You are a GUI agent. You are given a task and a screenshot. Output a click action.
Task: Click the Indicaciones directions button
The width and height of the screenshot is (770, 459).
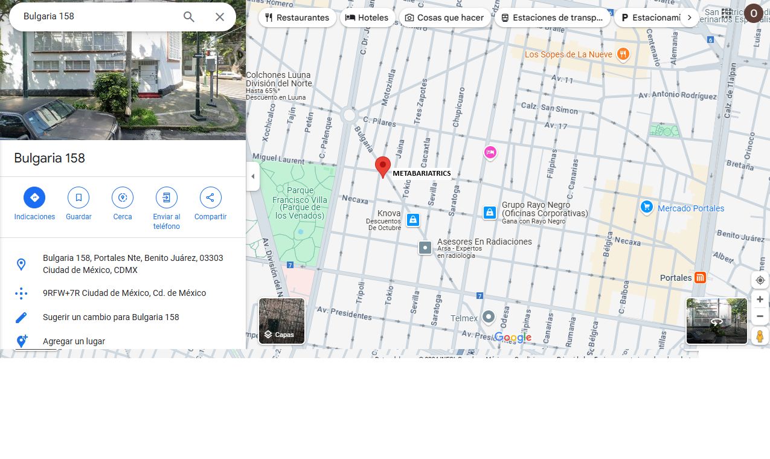[34, 197]
